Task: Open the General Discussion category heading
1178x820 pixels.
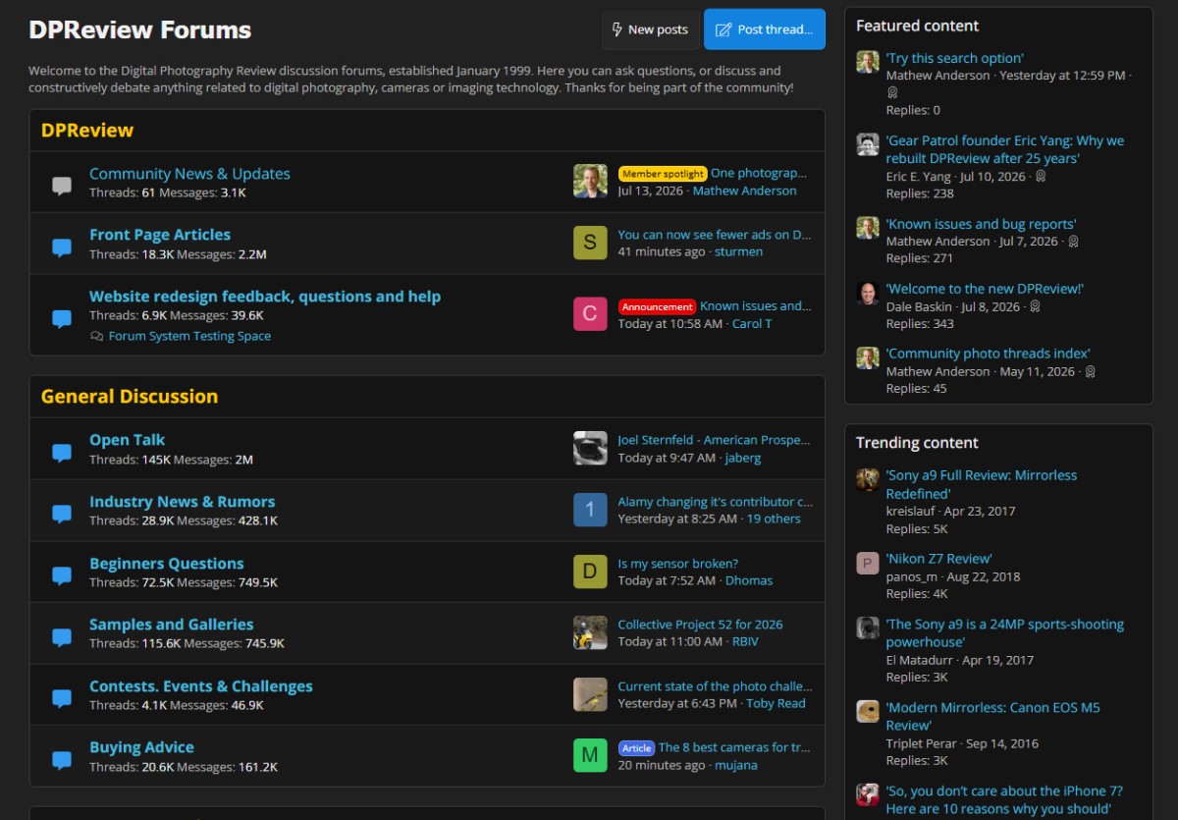Action: pos(130,397)
